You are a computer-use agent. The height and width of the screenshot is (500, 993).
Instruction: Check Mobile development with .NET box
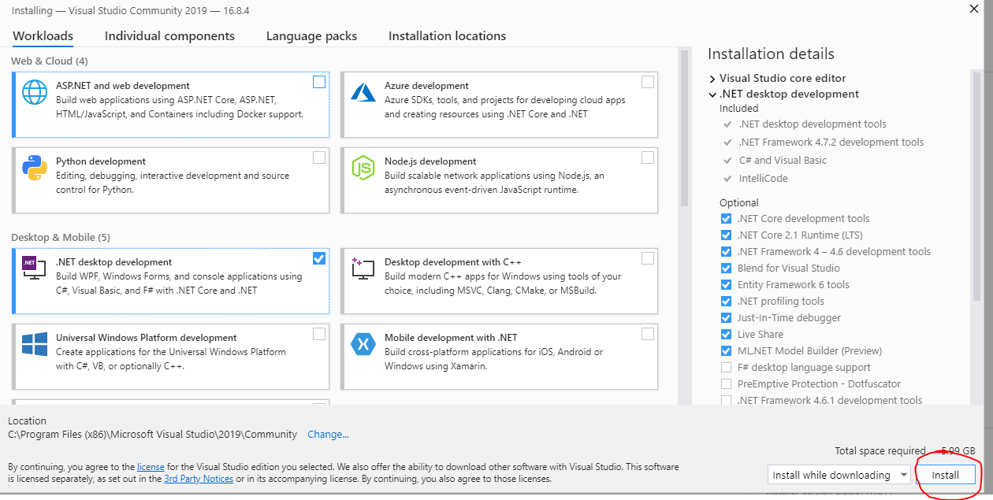(x=648, y=334)
